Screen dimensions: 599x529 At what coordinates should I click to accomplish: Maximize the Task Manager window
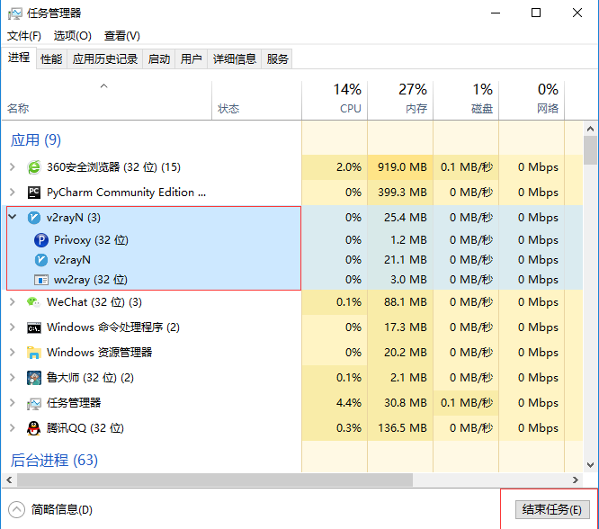536,13
